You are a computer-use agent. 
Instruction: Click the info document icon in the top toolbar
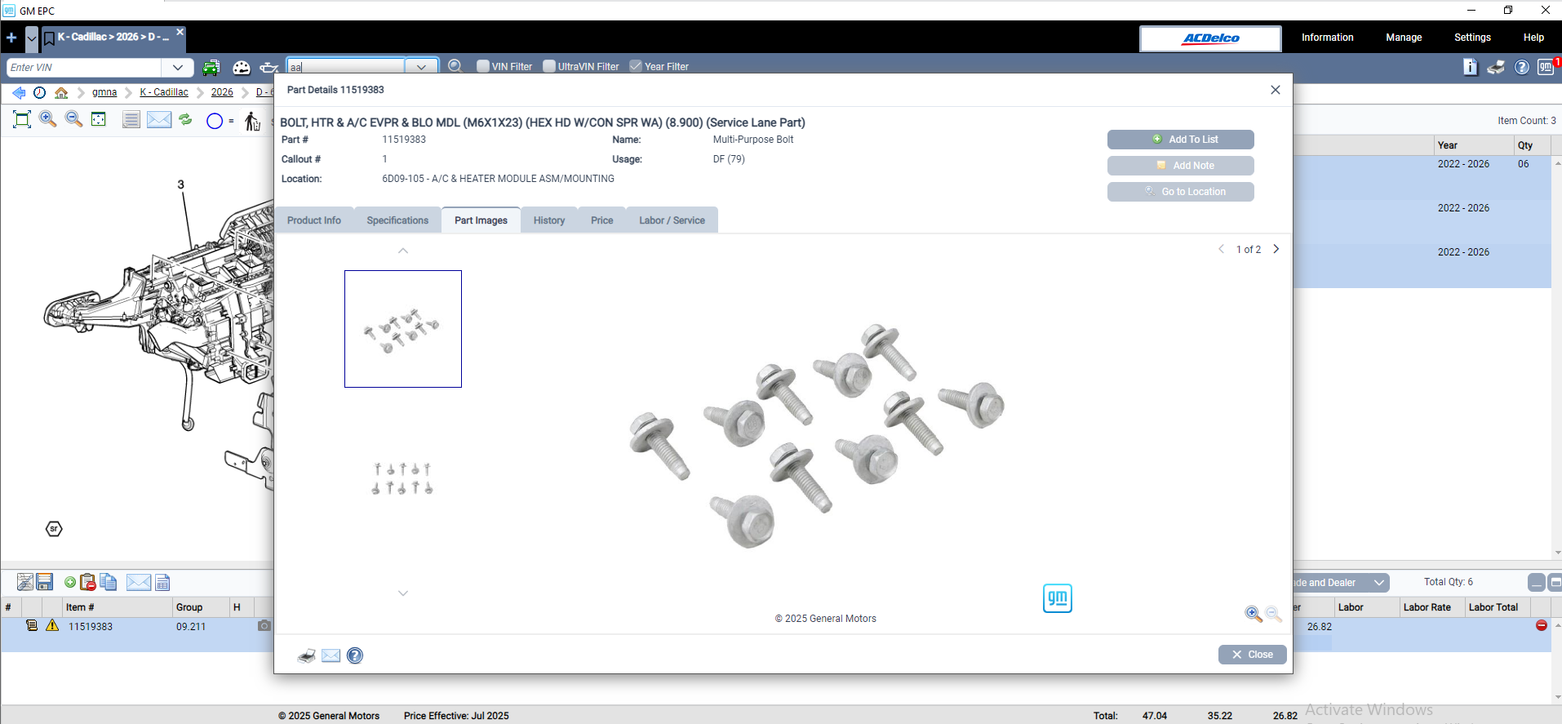pos(1470,67)
